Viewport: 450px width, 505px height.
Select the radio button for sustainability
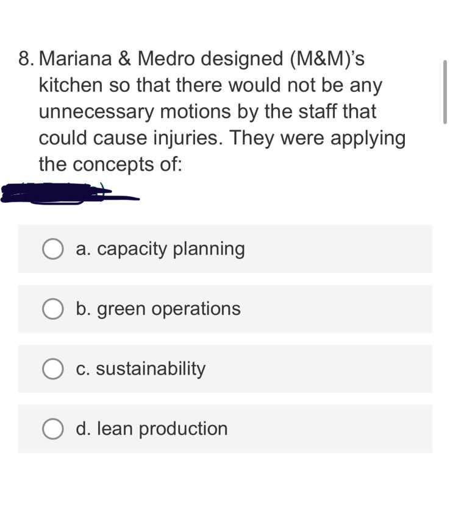click(52, 369)
